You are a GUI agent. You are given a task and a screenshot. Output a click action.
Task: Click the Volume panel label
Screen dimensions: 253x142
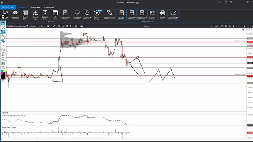click(5, 113)
